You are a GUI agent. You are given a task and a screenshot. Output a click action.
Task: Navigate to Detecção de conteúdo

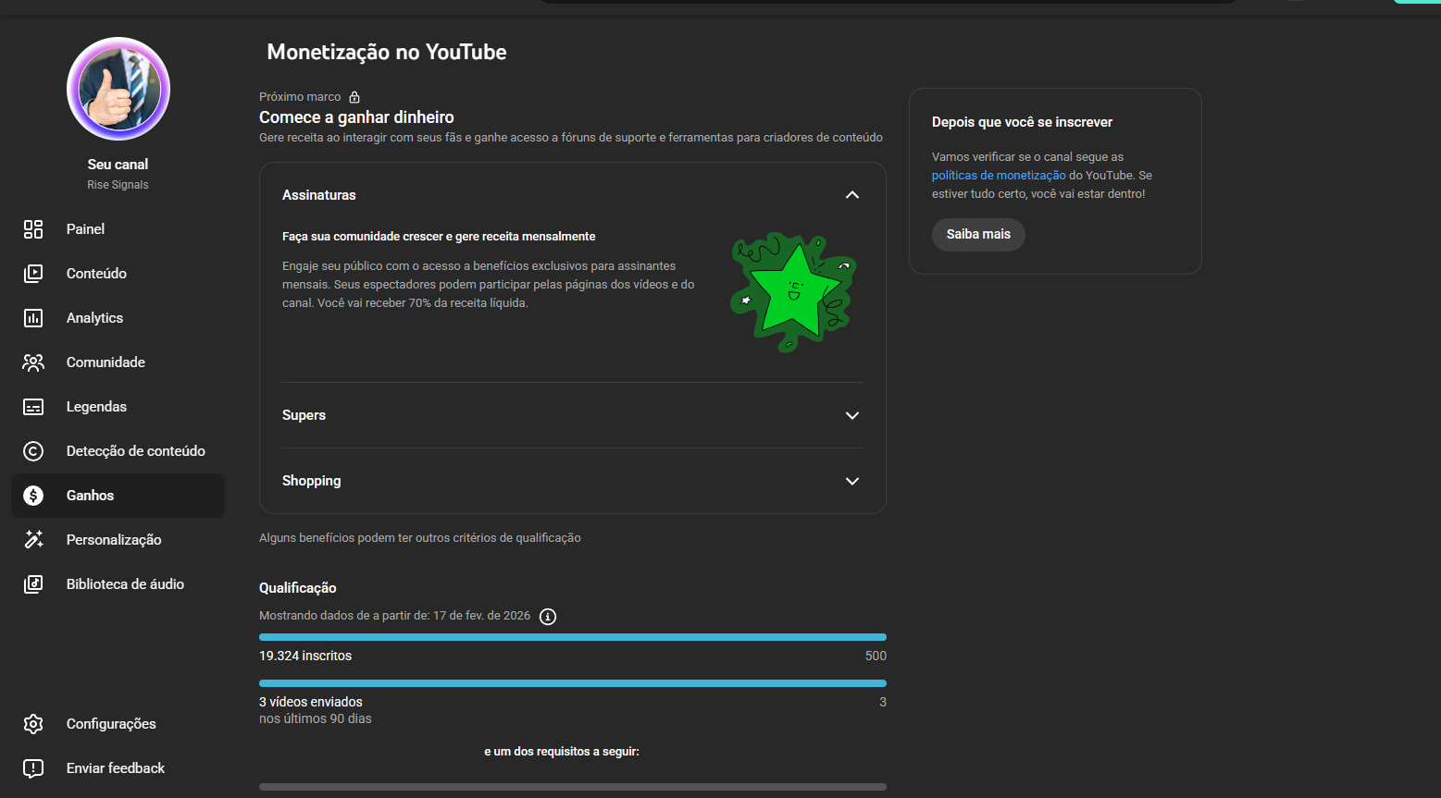pos(118,451)
